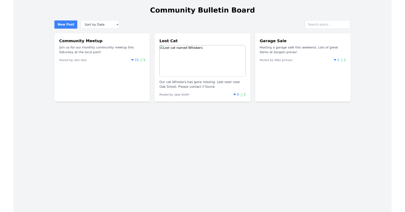
Task: Click the Community Bulletin Board heading
Action: tap(202, 10)
